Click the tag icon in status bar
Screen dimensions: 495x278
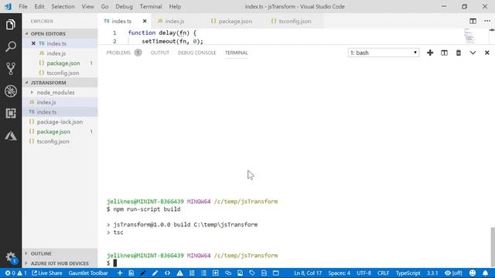(x=252, y=273)
